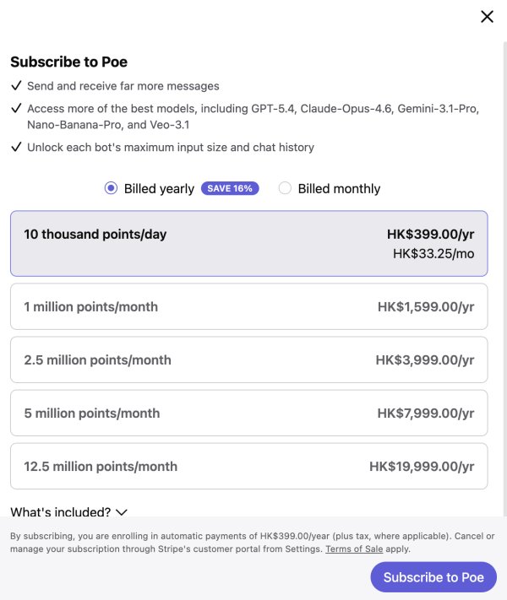This screenshot has width=507, height=600.
Task: Click the HK$1,599.00/yr price label
Action: 426,306
